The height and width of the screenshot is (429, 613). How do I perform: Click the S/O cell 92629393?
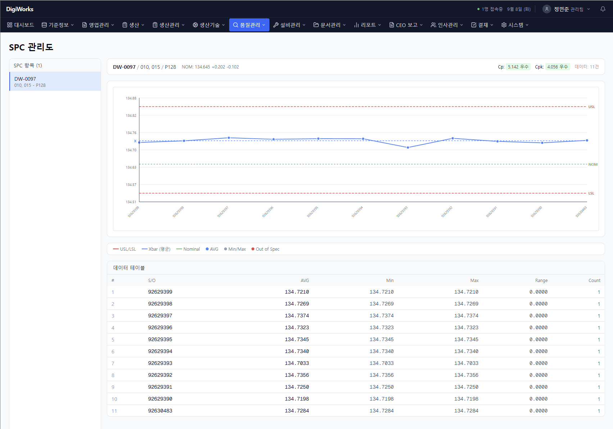point(160,363)
